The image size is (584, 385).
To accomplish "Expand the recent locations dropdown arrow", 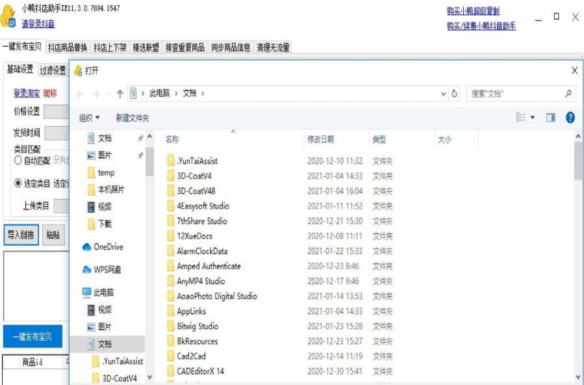I will click(108, 94).
